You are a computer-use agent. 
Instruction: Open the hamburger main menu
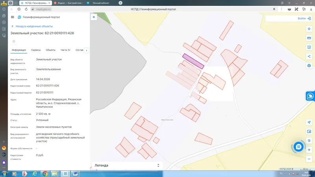pos(13,17)
